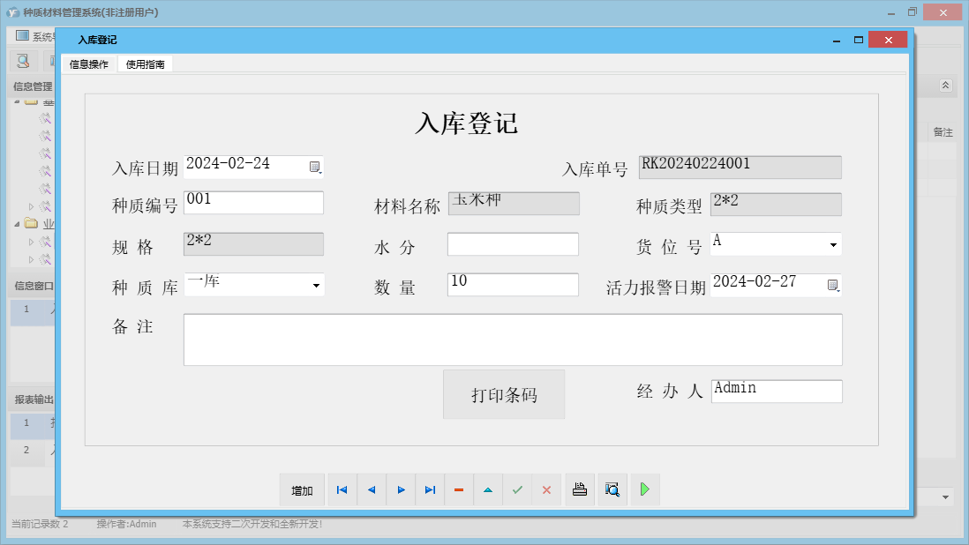This screenshot has height=545, width=969.
Task: Switch to the 使用指南 tab
Action: [145, 63]
